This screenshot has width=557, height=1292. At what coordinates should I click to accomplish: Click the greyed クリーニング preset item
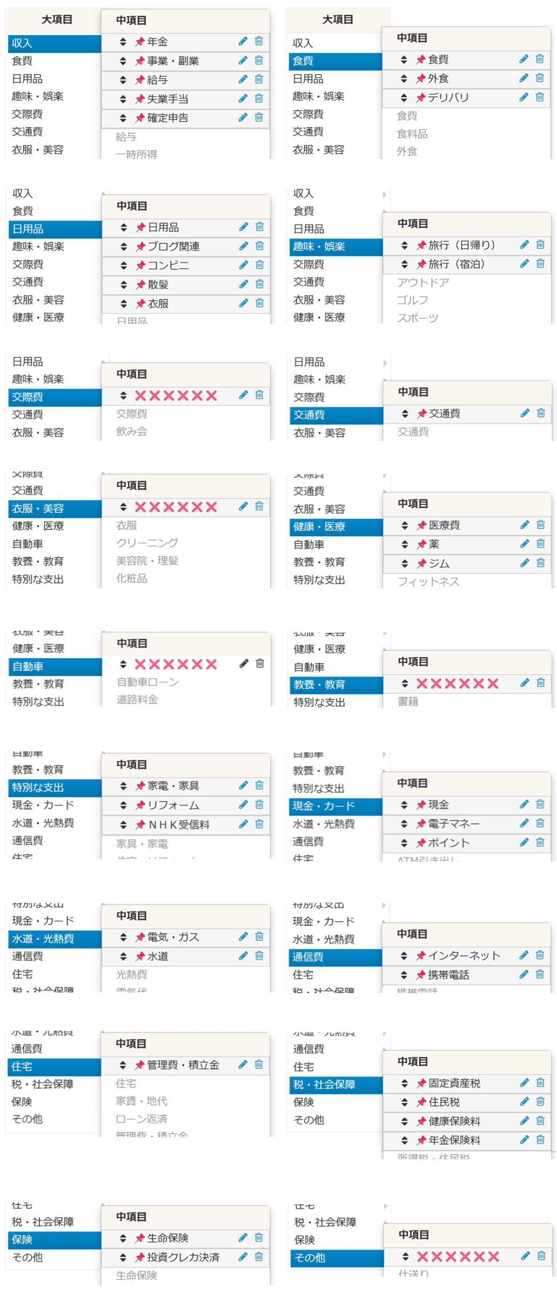coord(147,543)
